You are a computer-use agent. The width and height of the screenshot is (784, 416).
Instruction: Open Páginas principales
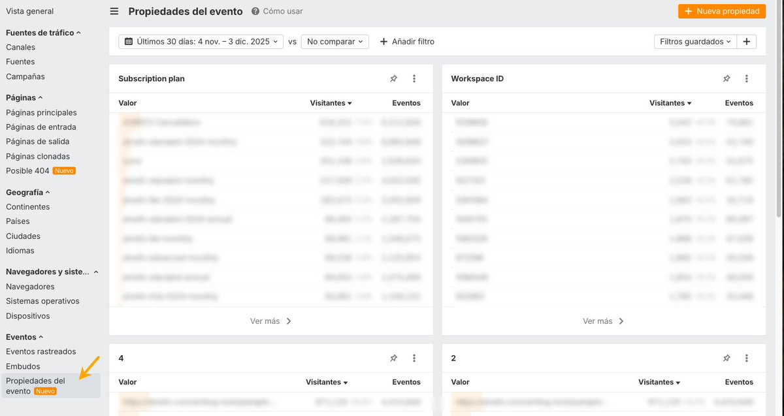[x=41, y=112]
